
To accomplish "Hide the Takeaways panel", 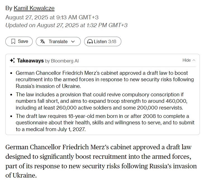I will [186, 60].
